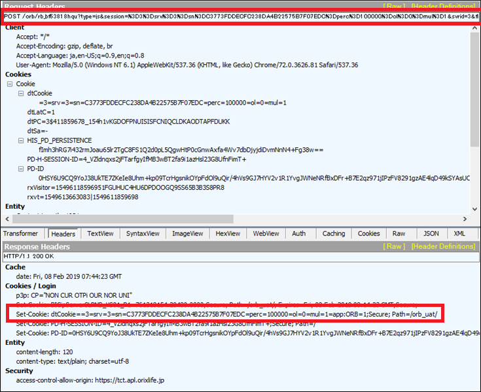Viewport: 481px width, 392px height.
Task: Select the User-Agent header line
Action: (187, 65)
